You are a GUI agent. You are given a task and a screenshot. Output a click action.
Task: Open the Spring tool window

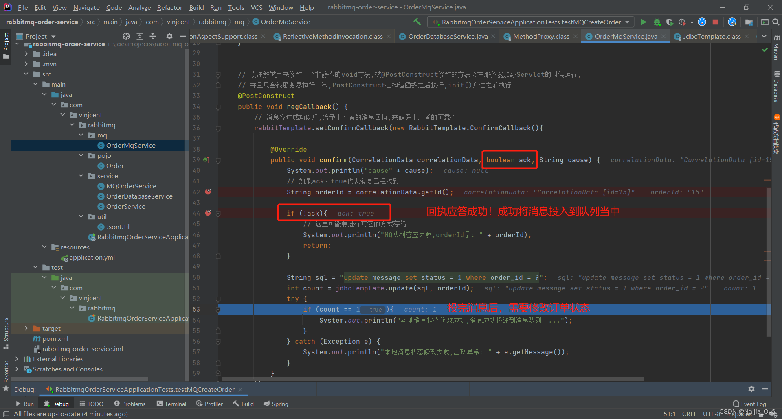click(276, 404)
